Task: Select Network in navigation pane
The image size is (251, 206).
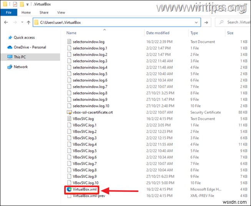Action: [21, 67]
